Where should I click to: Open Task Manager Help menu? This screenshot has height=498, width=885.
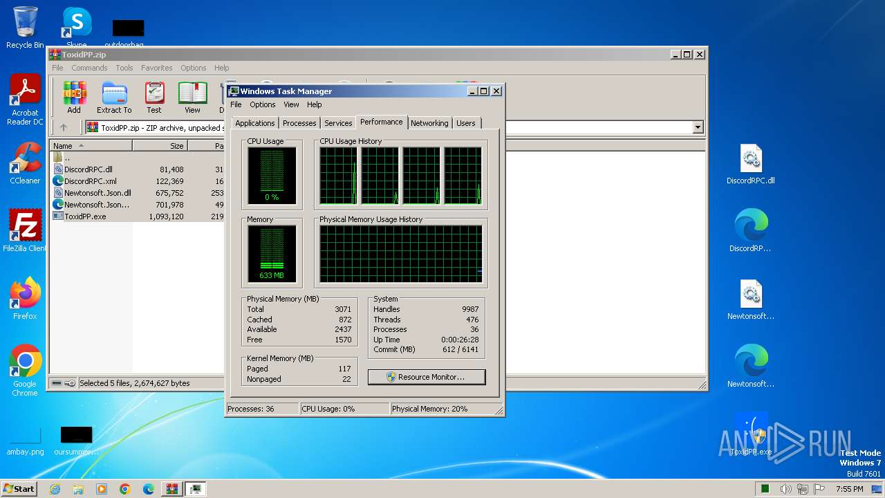coord(315,104)
